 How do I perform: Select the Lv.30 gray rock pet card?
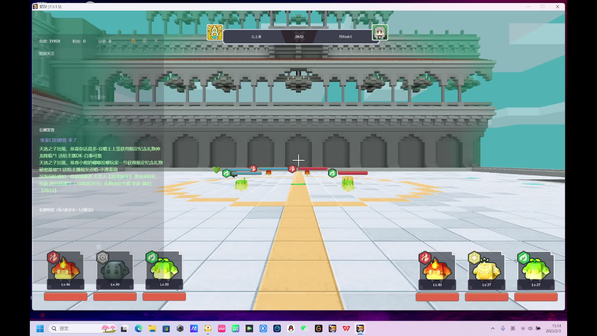click(115, 270)
